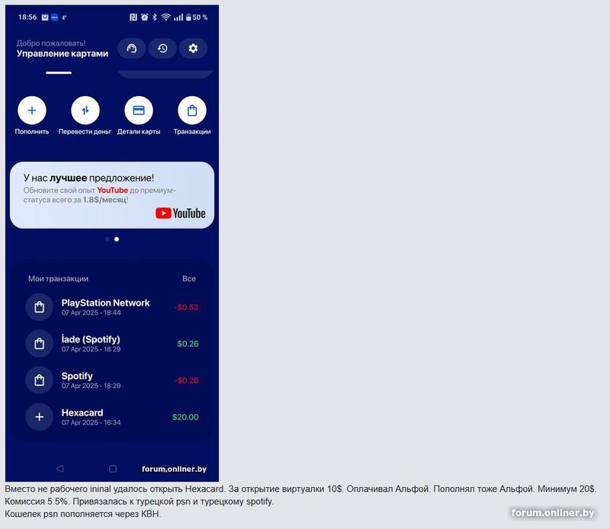The height and width of the screenshot is (529, 610).
Task: Tap bag icon beside Spotify -$0.26
Action: click(40, 380)
